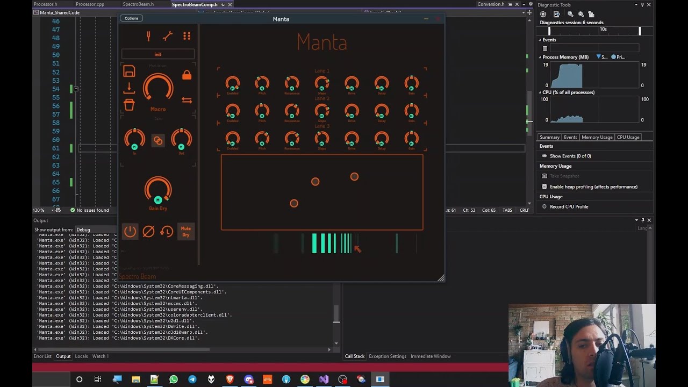
Task: Switch to CPU Usage tab
Action: tap(628, 137)
